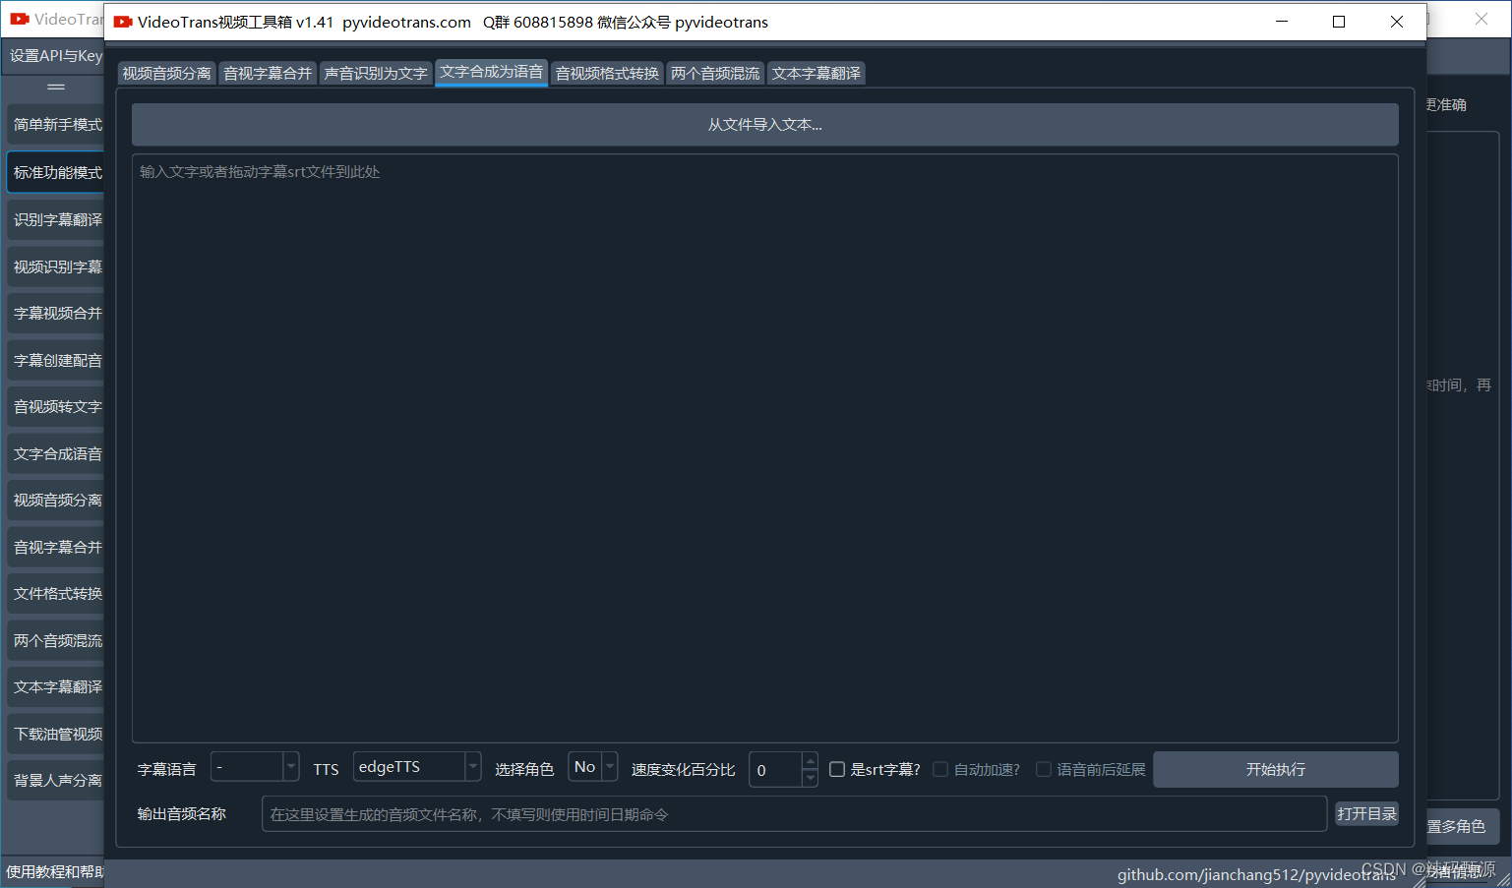
Task: Toggle the 自动加速? checkbox
Action: (940, 769)
